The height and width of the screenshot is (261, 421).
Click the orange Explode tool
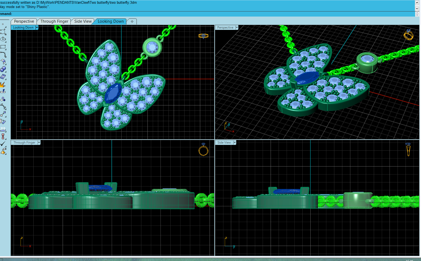pos(3,84)
